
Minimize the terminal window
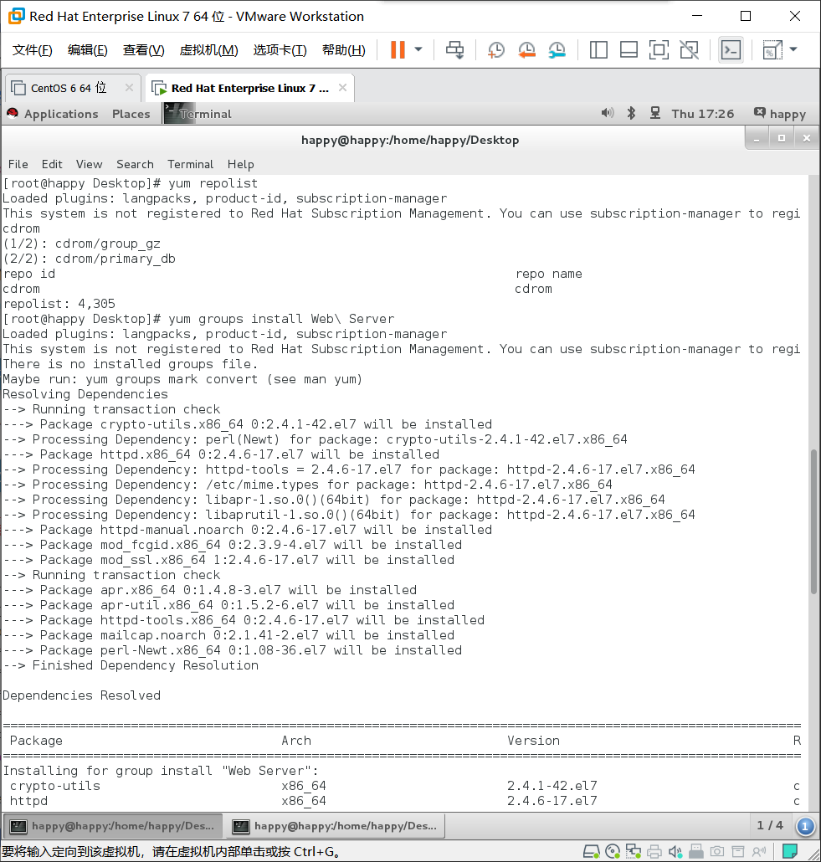(757, 139)
